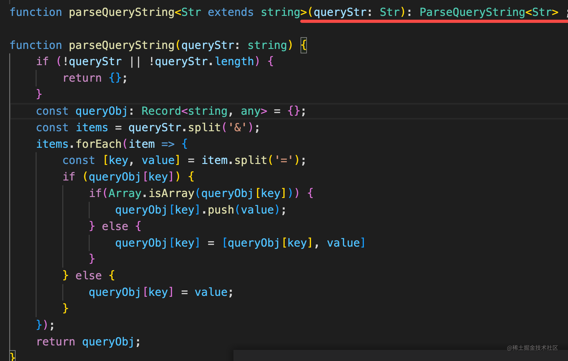The width and height of the screenshot is (568, 361).
Task: Select the any type keyword
Action: [x=250, y=111]
